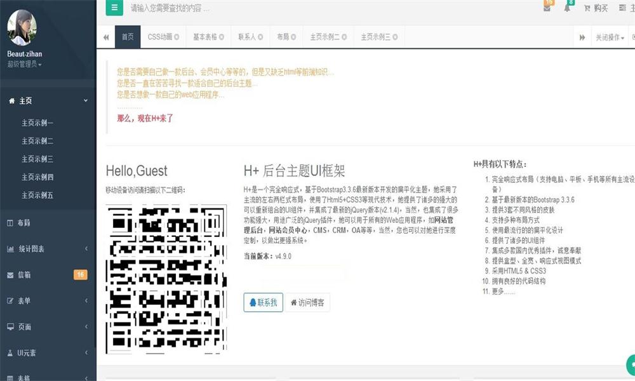
Task: Click the QR code image
Action: click(166, 279)
